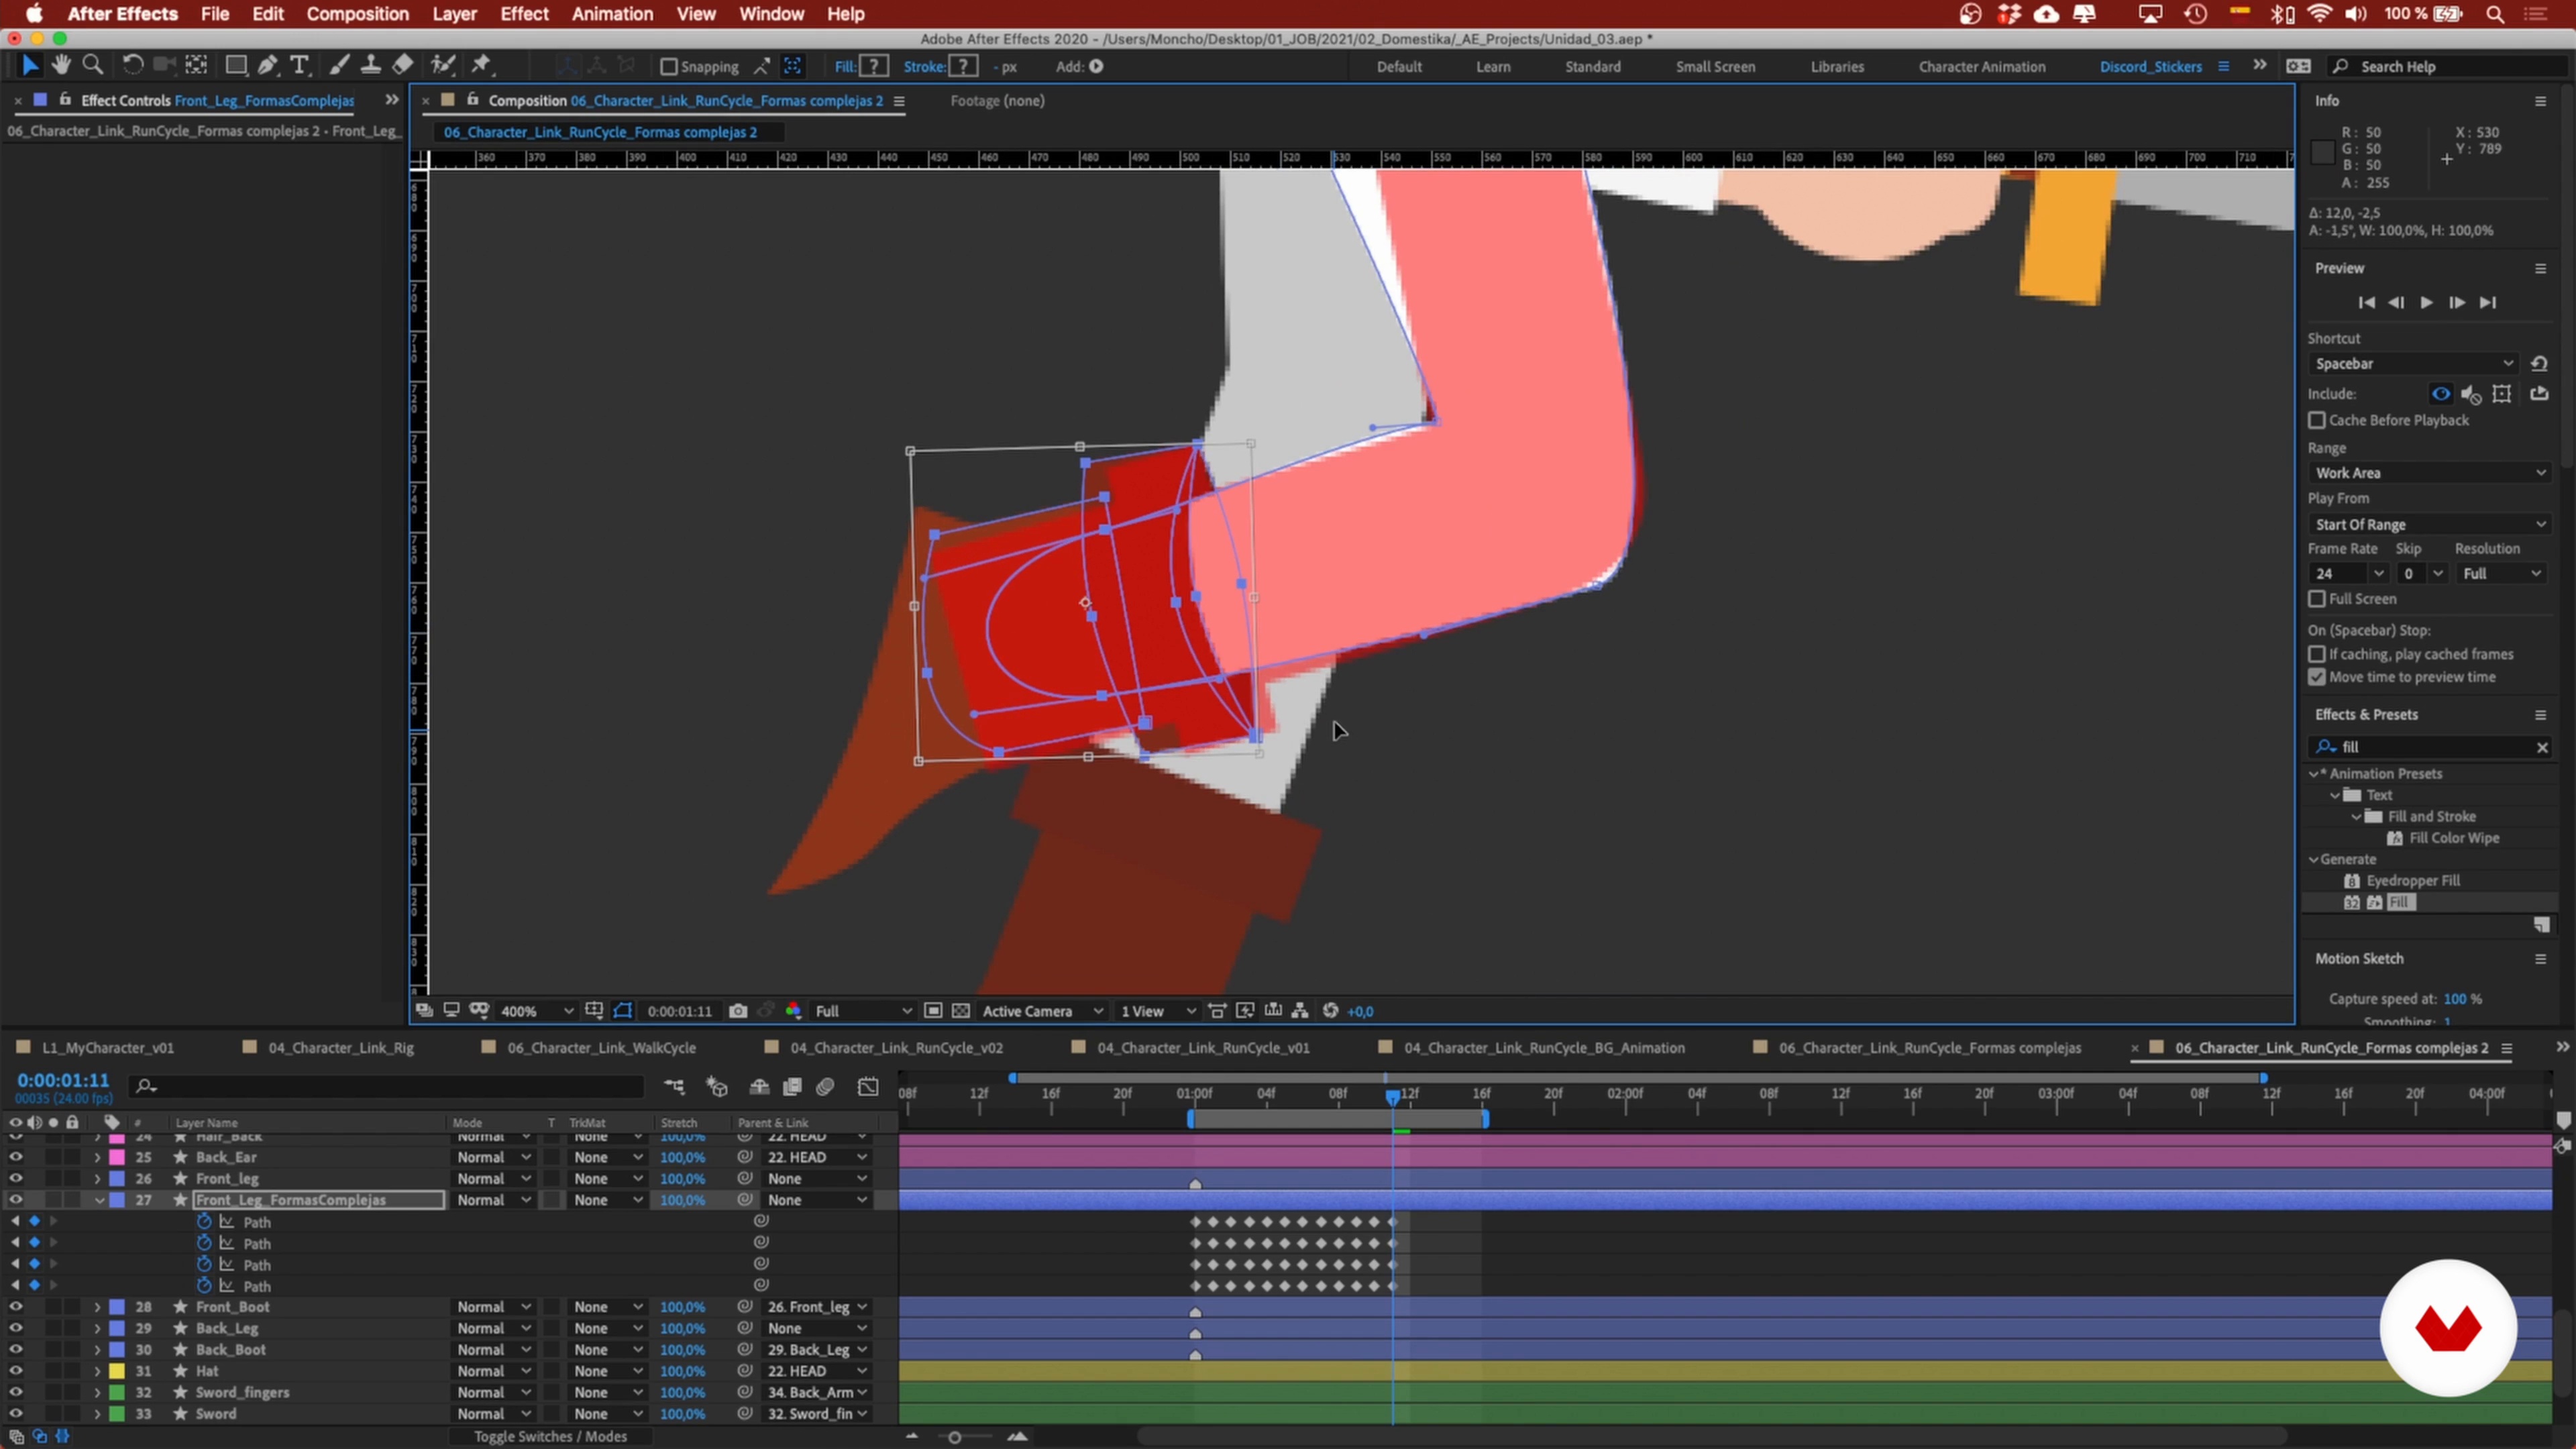
Task: Expand the Front_Boot layer
Action: pos(98,1307)
